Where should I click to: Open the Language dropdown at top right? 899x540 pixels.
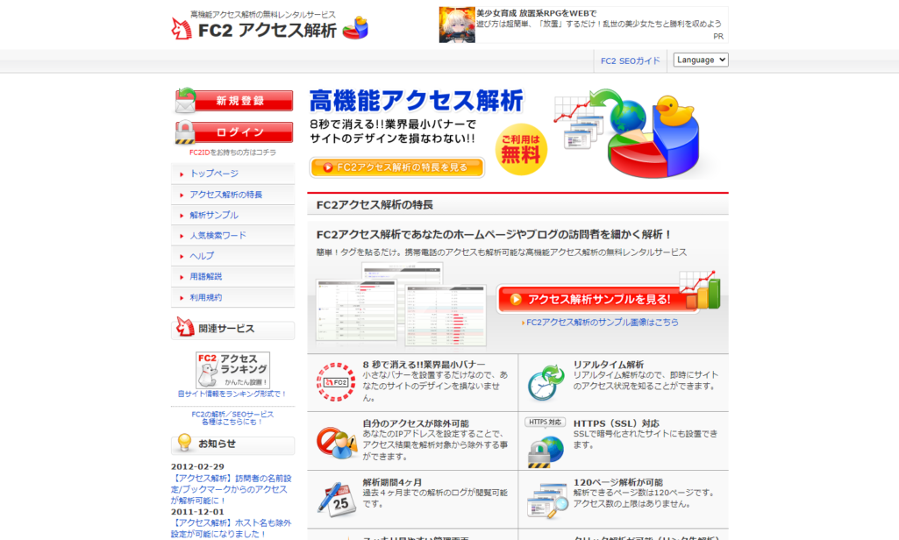click(699, 60)
